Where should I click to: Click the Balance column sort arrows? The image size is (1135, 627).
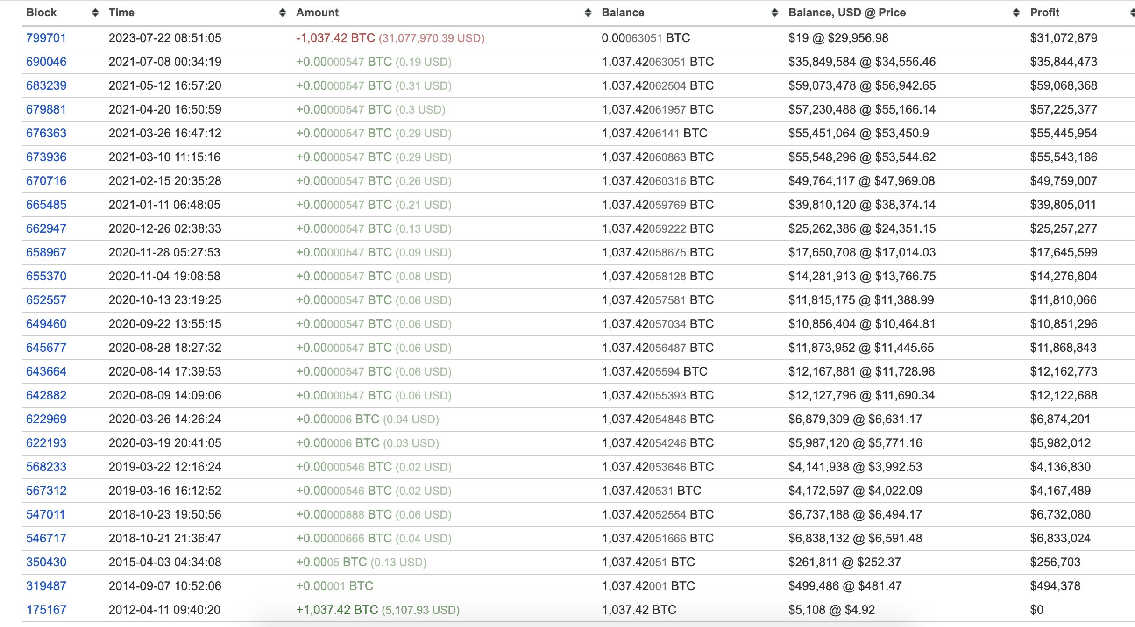click(775, 13)
